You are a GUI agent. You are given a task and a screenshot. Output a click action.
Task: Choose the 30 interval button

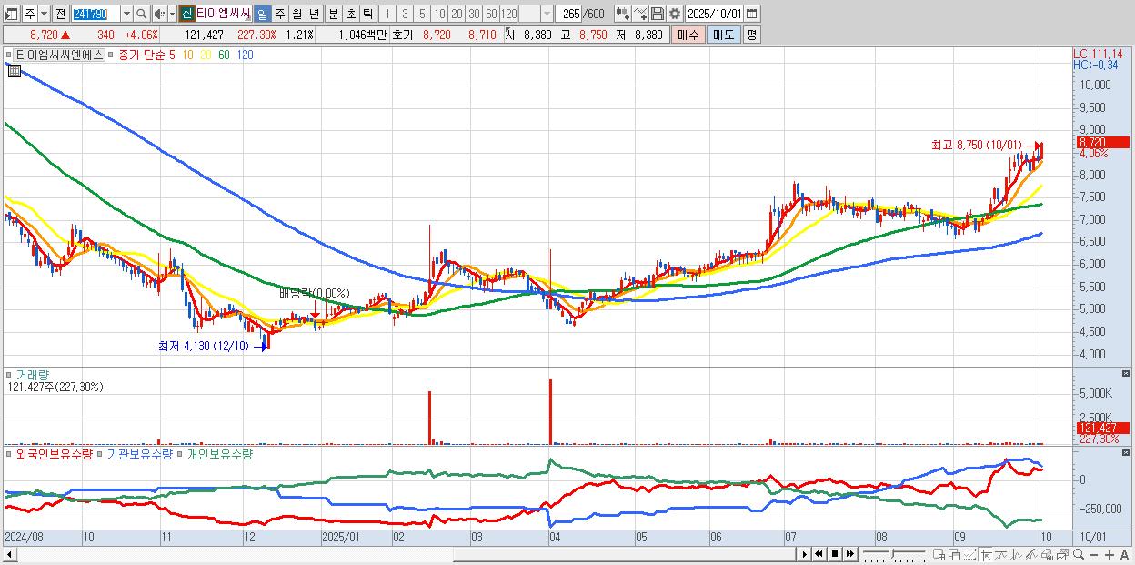(474, 14)
